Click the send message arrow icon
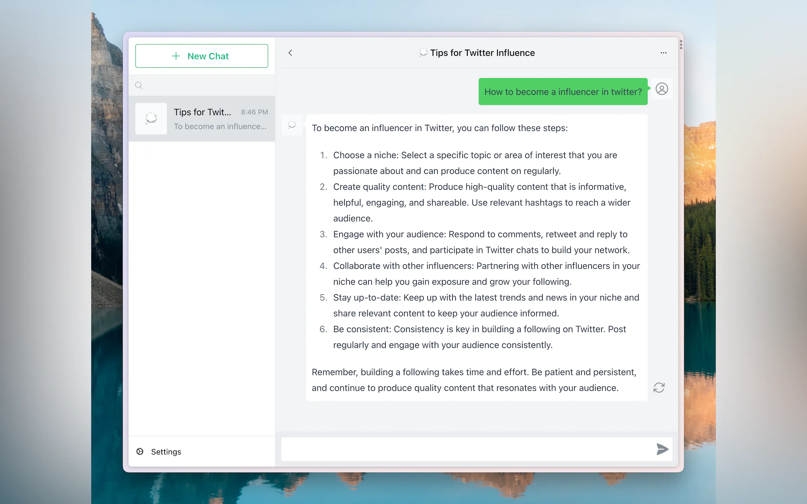This screenshot has height=504, width=807. click(662, 449)
